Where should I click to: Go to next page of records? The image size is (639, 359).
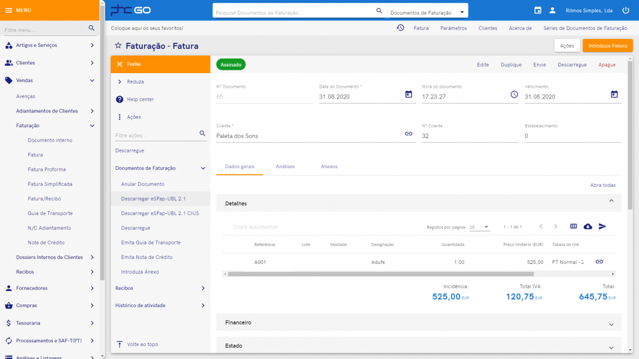coord(556,227)
